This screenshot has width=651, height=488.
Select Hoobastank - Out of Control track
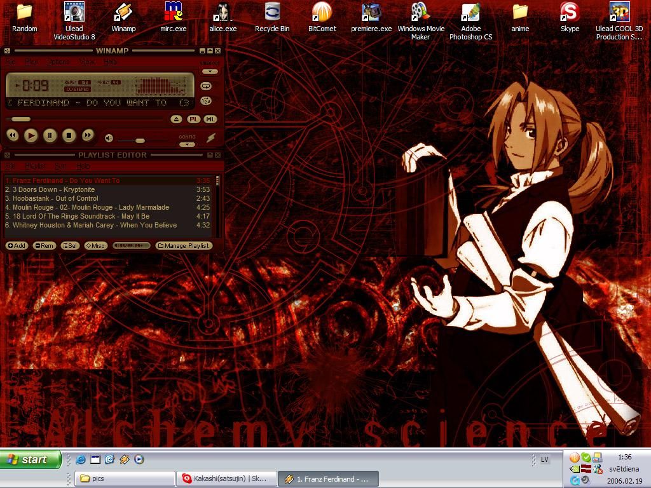107,198
